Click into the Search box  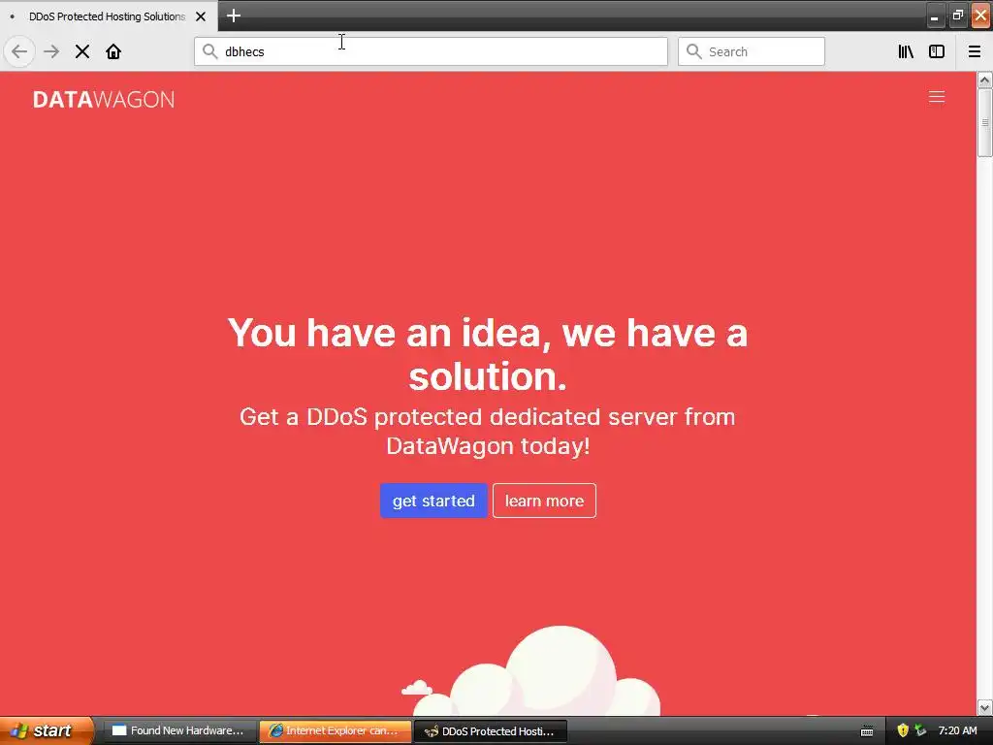(x=752, y=51)
